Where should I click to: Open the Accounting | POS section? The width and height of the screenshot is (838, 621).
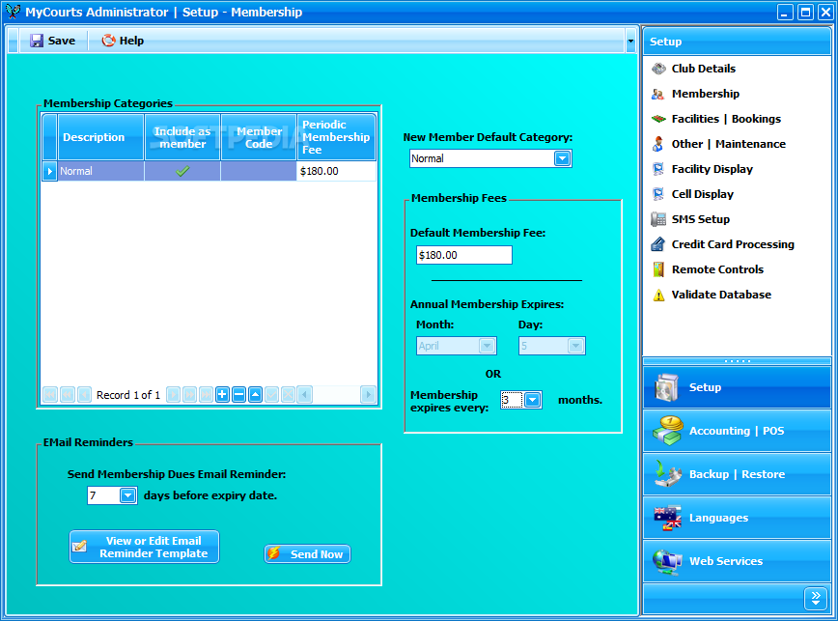coord(737,431)
